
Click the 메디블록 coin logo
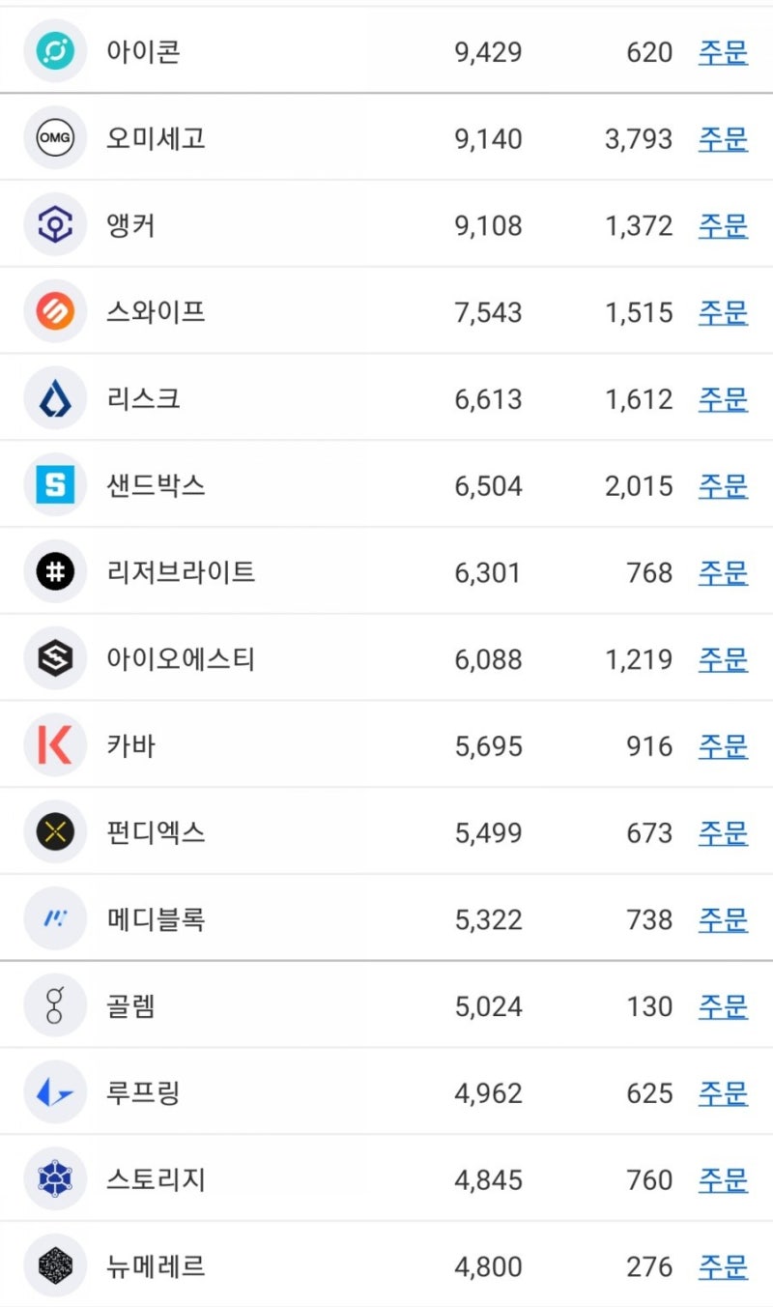(x=55, y=918)
